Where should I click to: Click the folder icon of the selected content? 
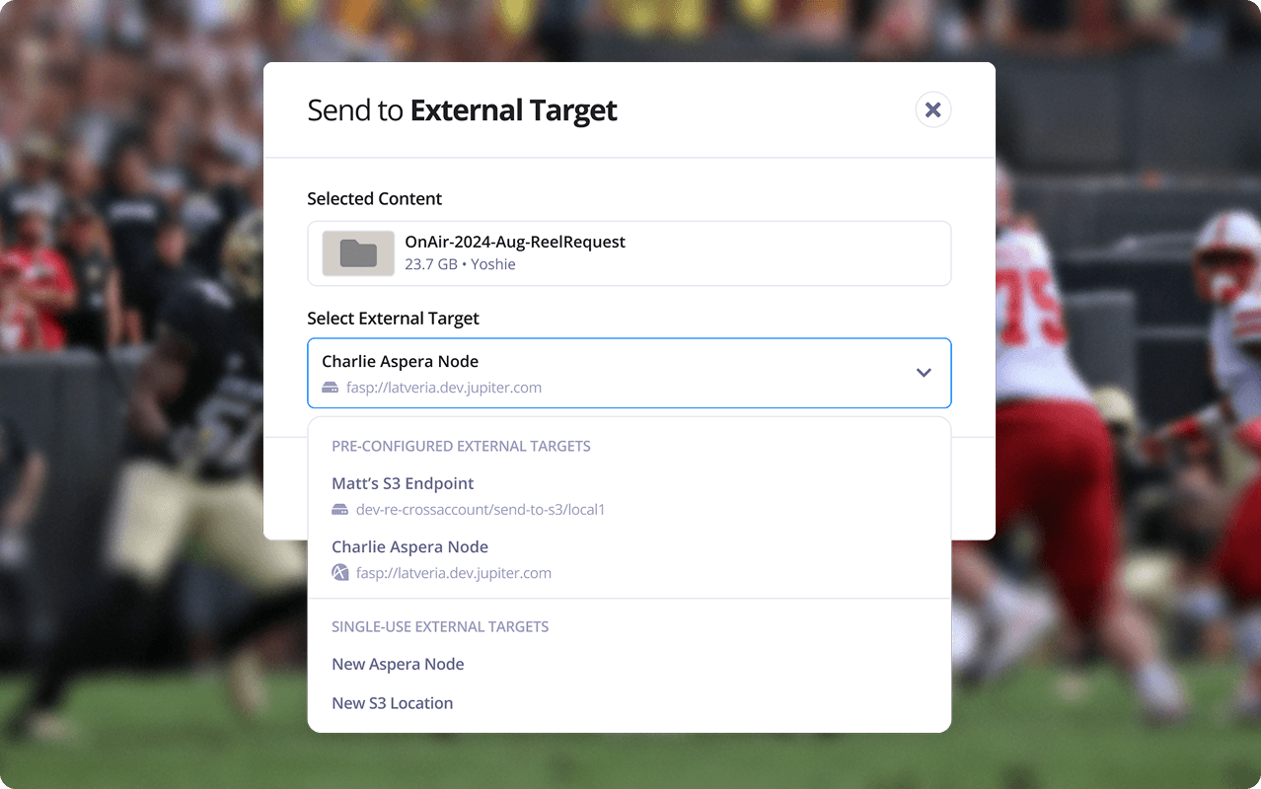tap(358, 253)
